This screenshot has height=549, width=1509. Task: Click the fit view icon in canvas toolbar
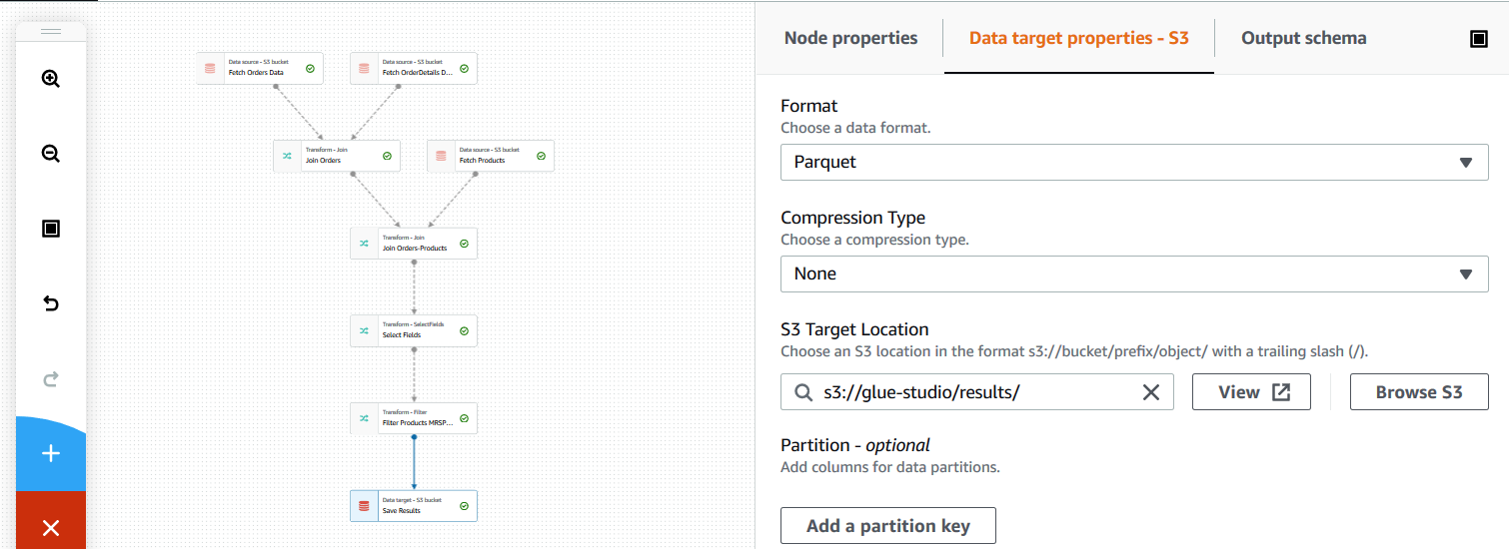51,229
